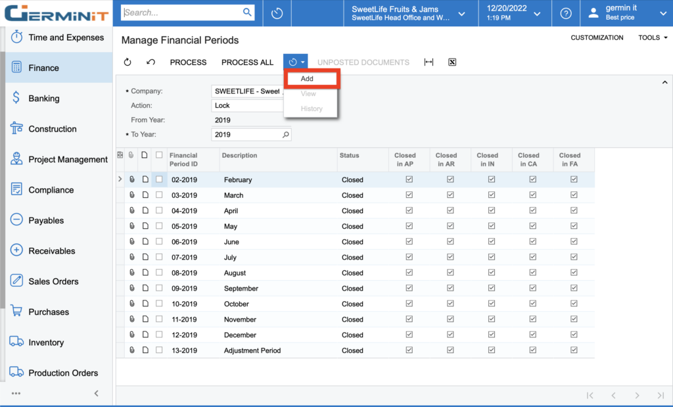Click the export to Excel icon
The image size is (673, 407).
tap(452, 62)
